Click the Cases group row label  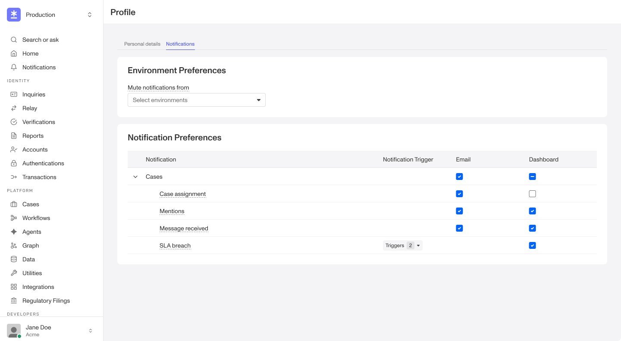tap(154, 177)
